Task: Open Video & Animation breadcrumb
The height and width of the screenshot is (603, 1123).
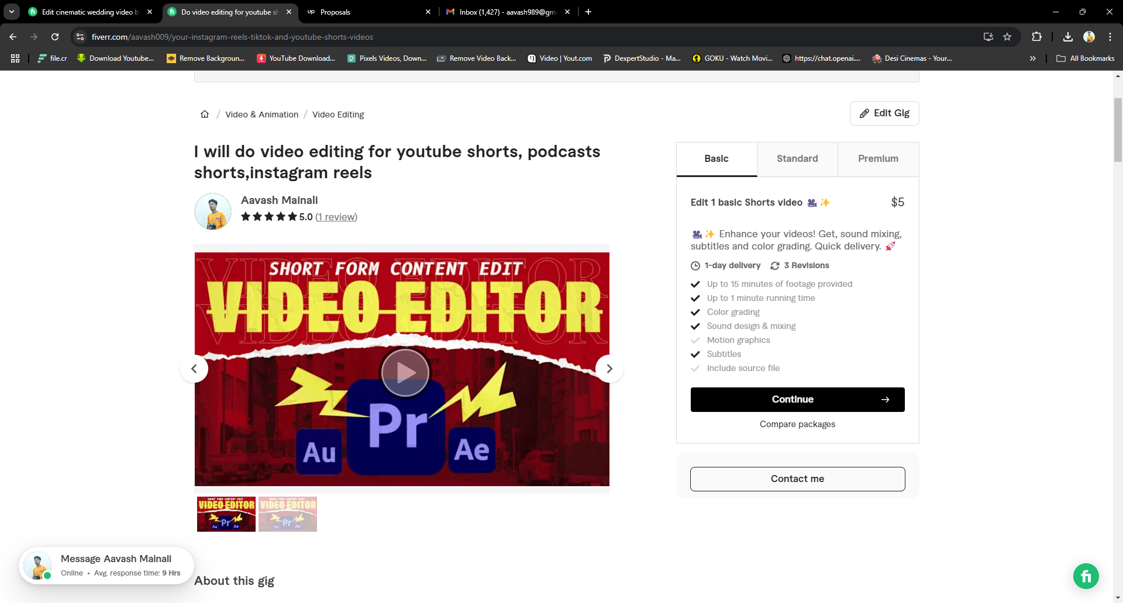Action: (262, 115)
